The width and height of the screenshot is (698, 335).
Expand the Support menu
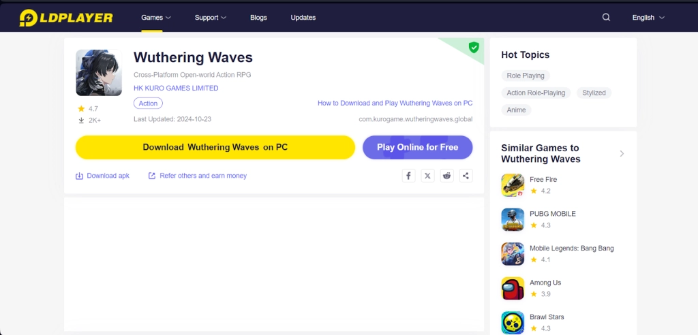pyautogui.click(x=211, y=17)
